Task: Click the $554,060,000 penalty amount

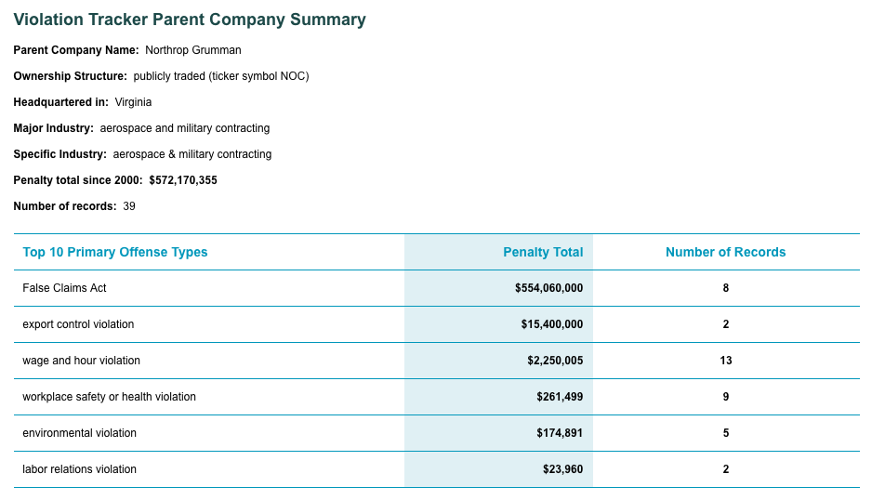Action: click(x=548, y=288)
